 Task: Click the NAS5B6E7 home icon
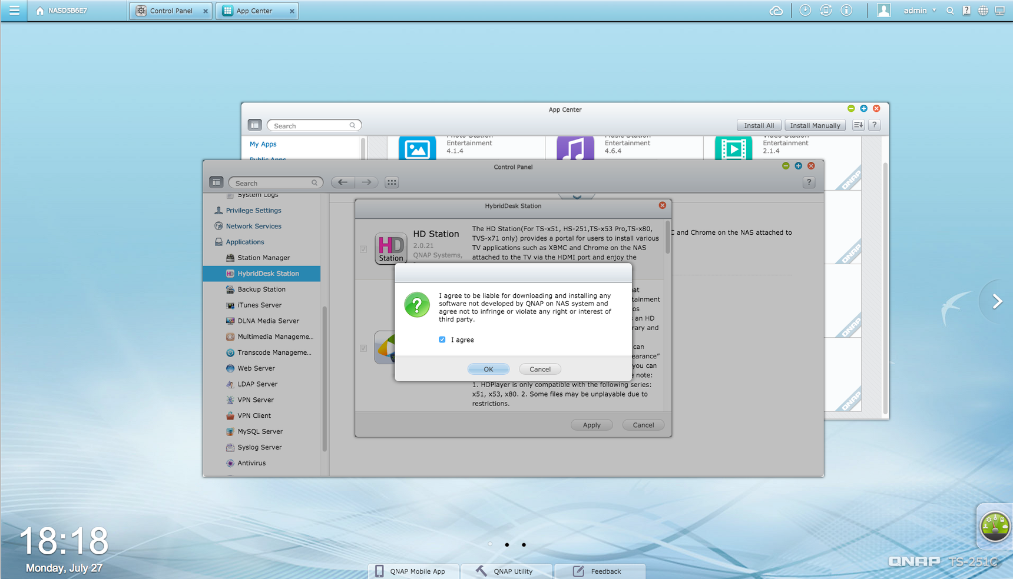coord(40,11)
